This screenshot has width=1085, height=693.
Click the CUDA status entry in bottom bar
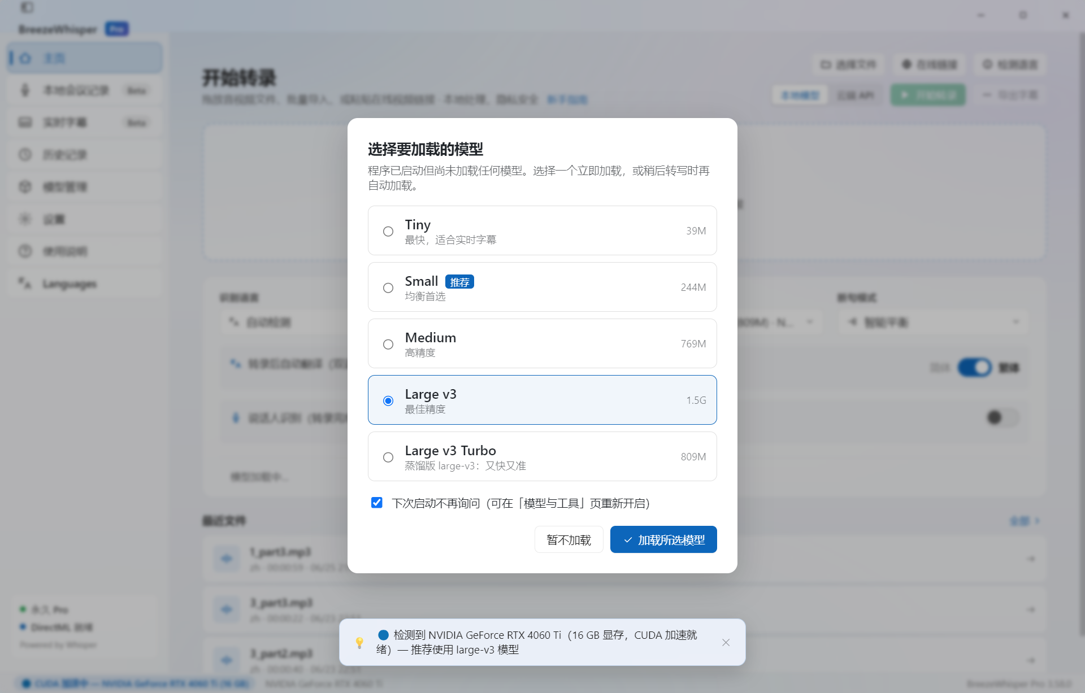136,683
